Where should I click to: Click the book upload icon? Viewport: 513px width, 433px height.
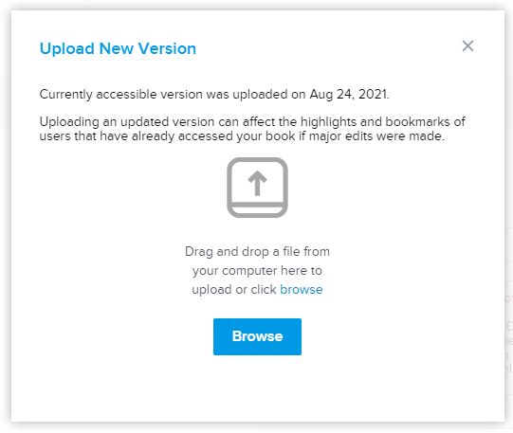258,188
